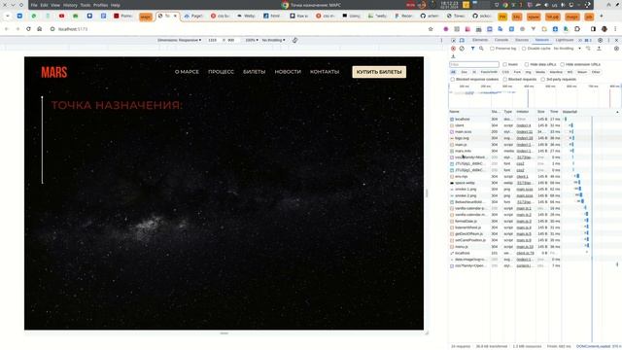Select main.scss request row

tap(505, 132)
